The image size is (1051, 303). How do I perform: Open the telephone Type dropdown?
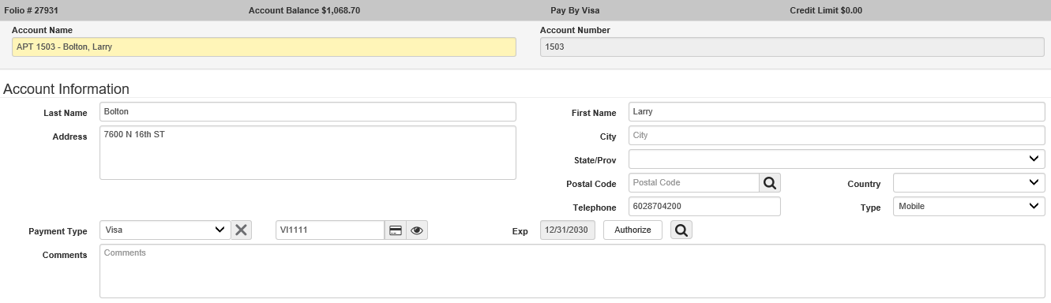(969, 207)
